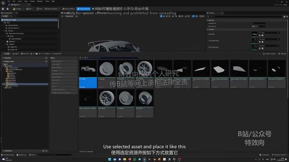Open the Help menu
Viewport: 289px width, 162px height.
(53, 1)
